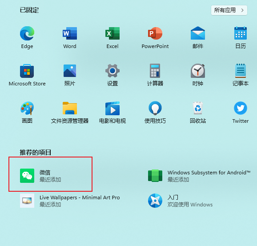Open the Edge browser icon
Image resolution: width=257 pixels, height=246 pixels.
tap(27, 33)
